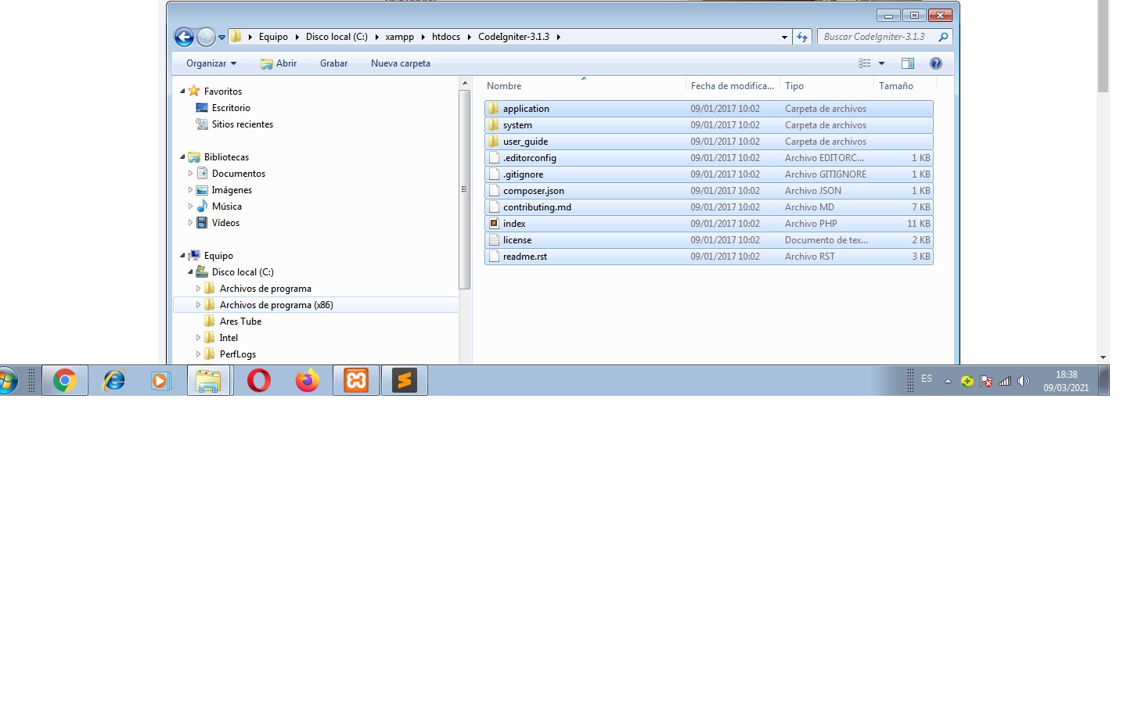Image resolution: width=1127 pixels, height=704 pixels.
Task: Create a folder with Nueva carpeta
Action: [x=401, y=63]
